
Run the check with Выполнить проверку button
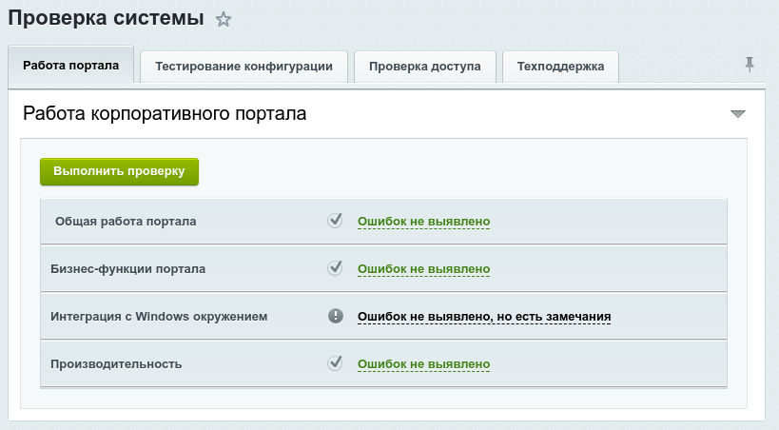(x=119, y=171)
